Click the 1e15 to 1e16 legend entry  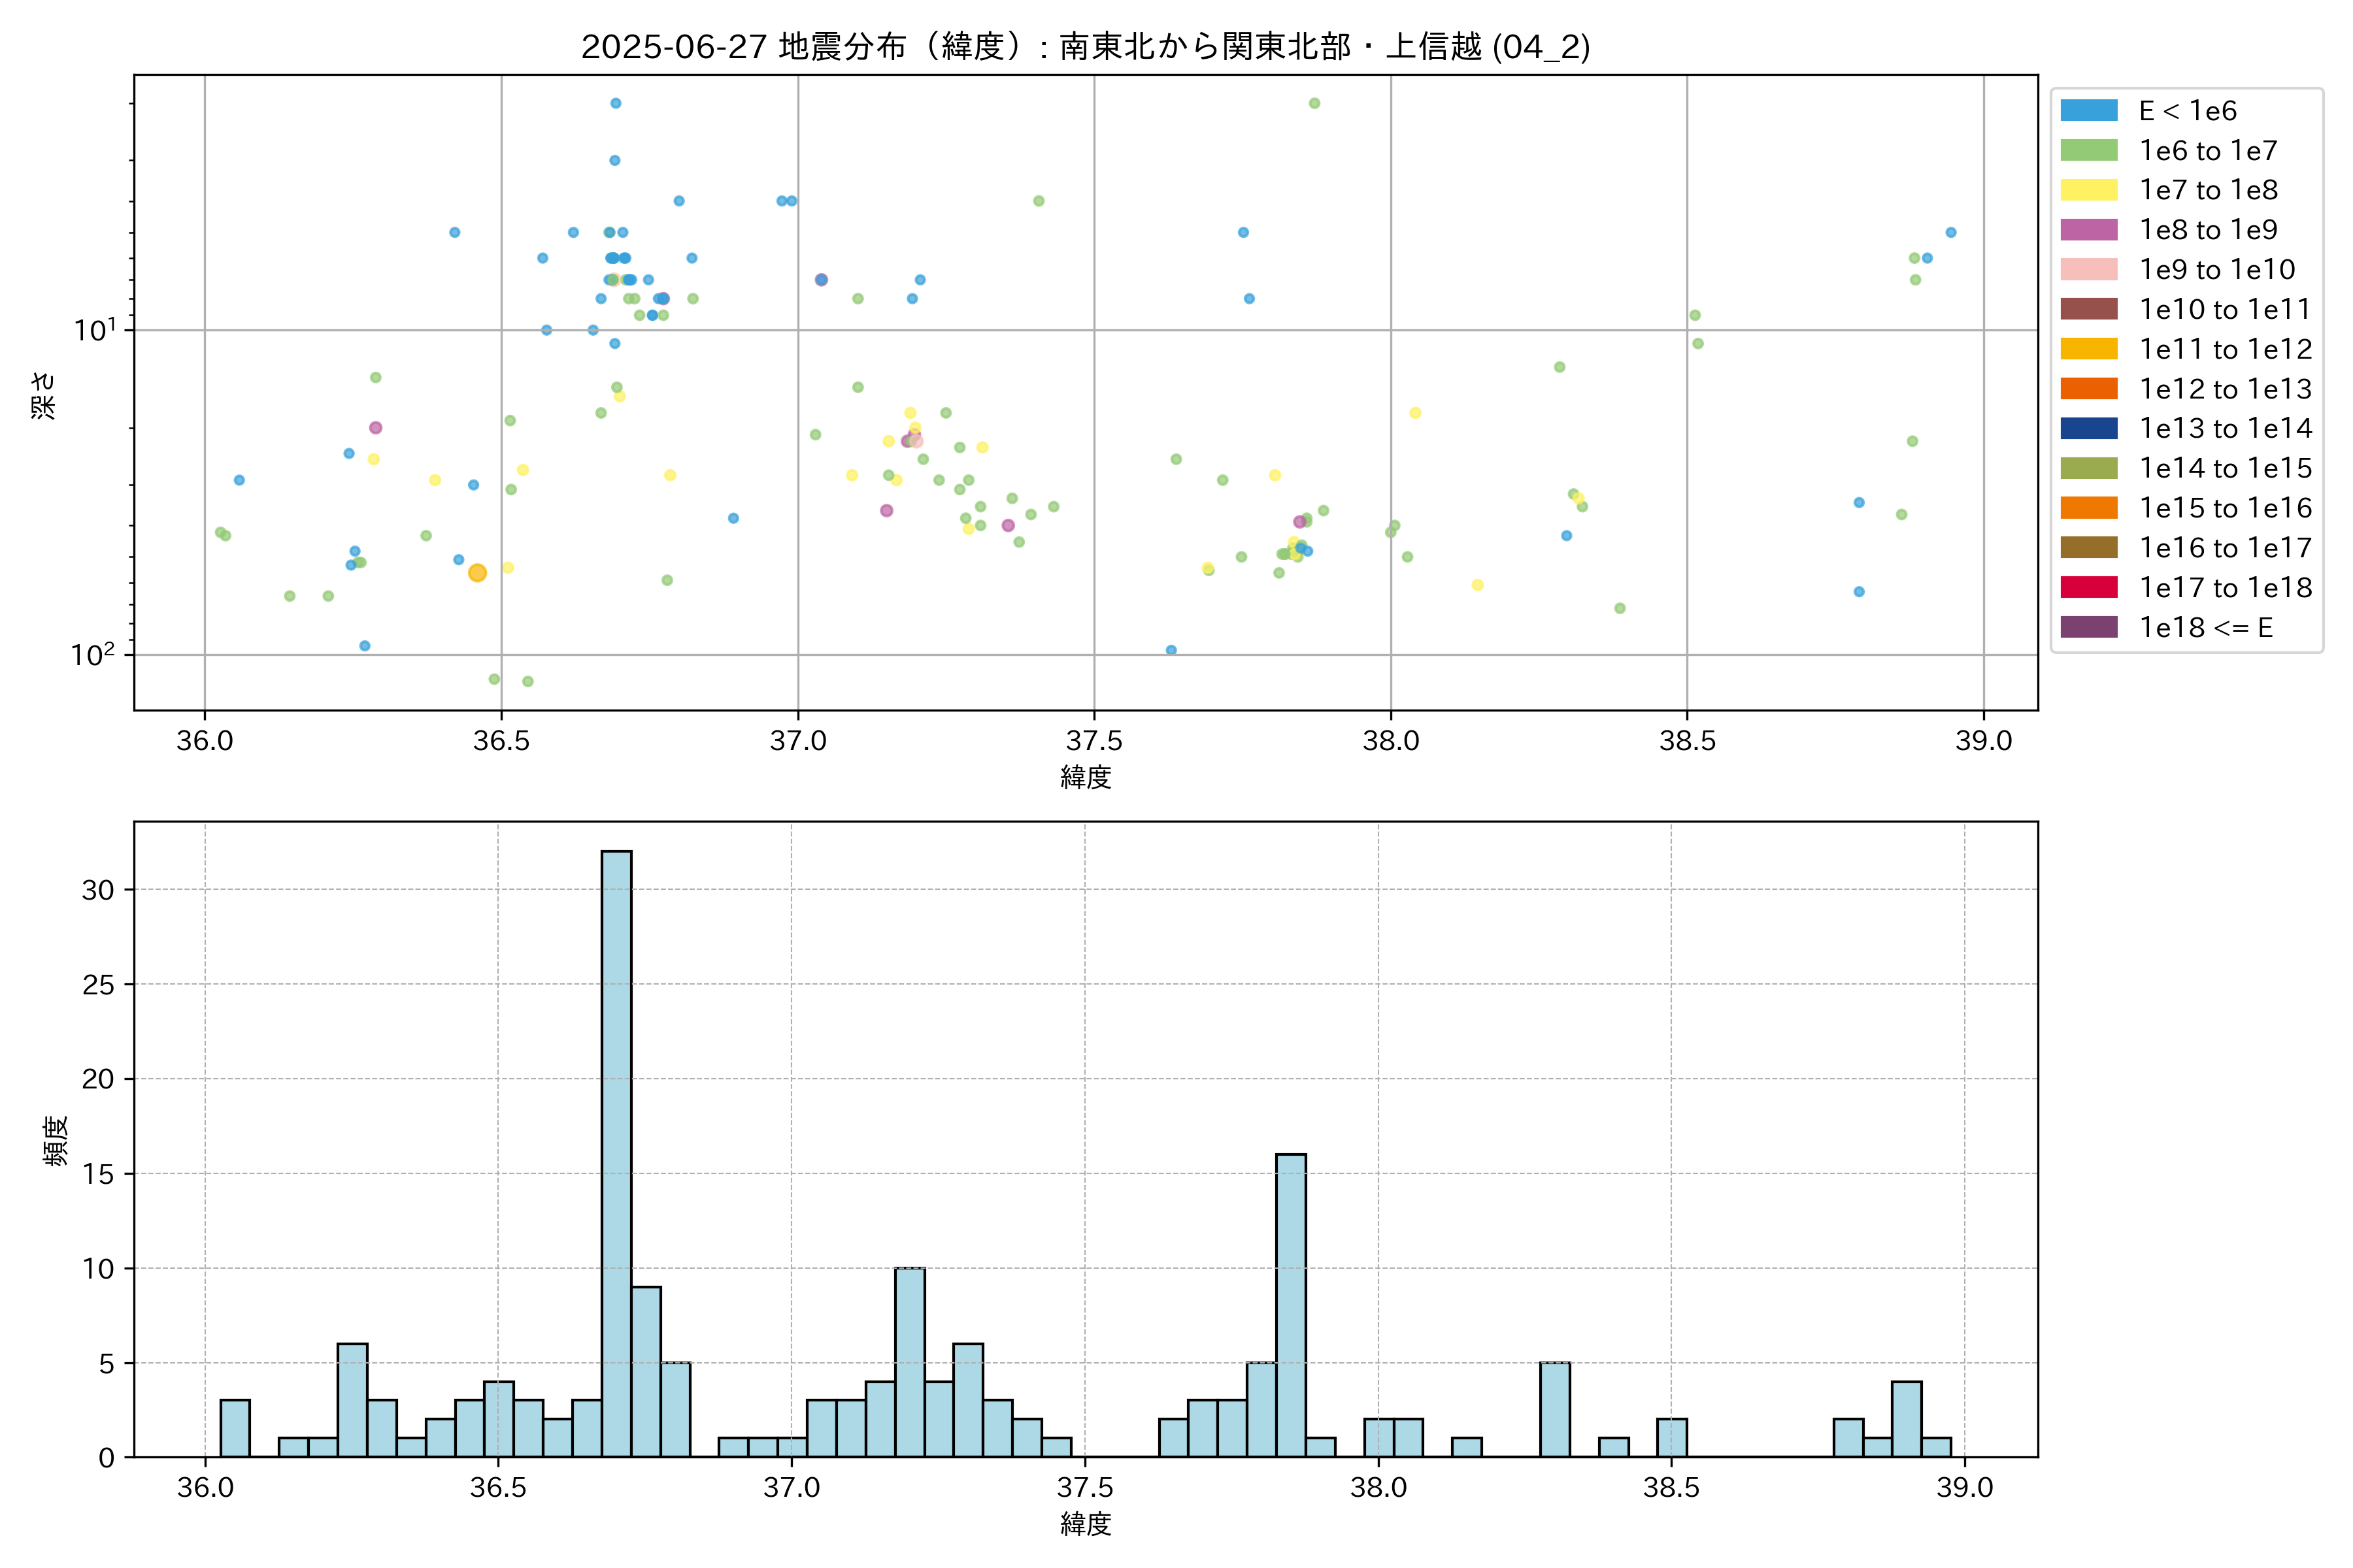pos(2225,508)
